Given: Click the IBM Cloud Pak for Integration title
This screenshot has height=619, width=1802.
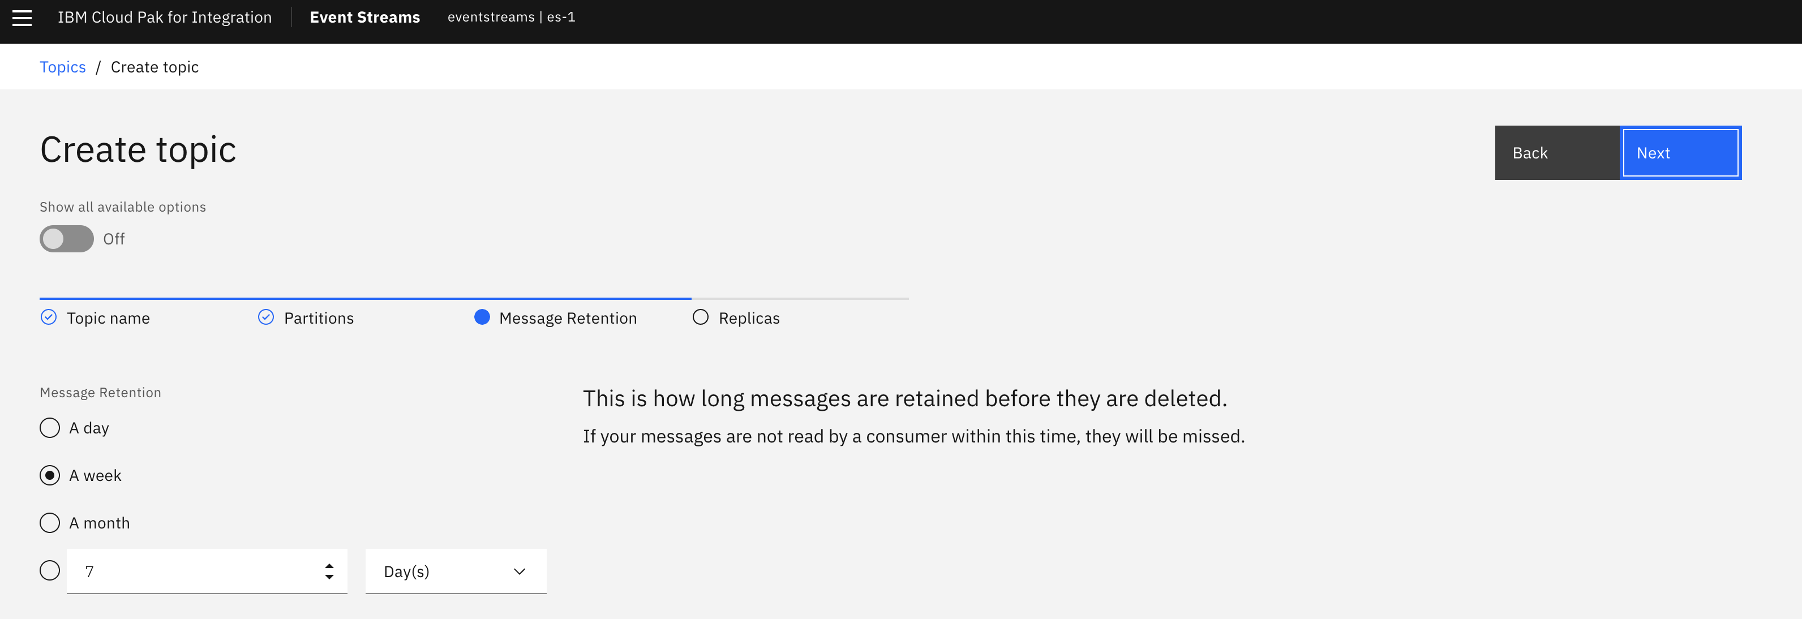Looking at the screenshot, I should coord(164,18).
